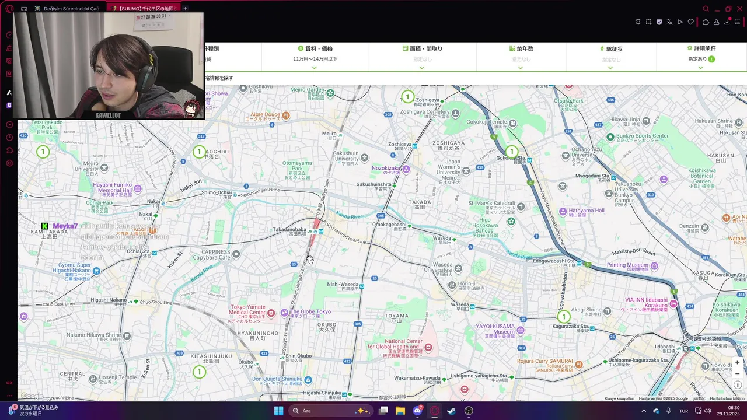Click the Aigre Douce restaurant marker
The height and width of the screenshot is (420, 747).
[x=285, y=116]
